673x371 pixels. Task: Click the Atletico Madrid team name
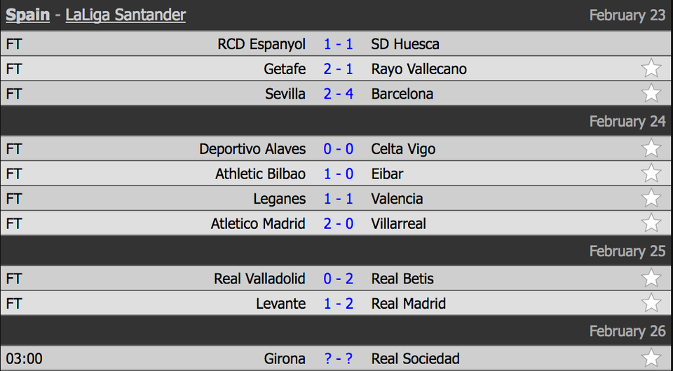pos(258,223)
